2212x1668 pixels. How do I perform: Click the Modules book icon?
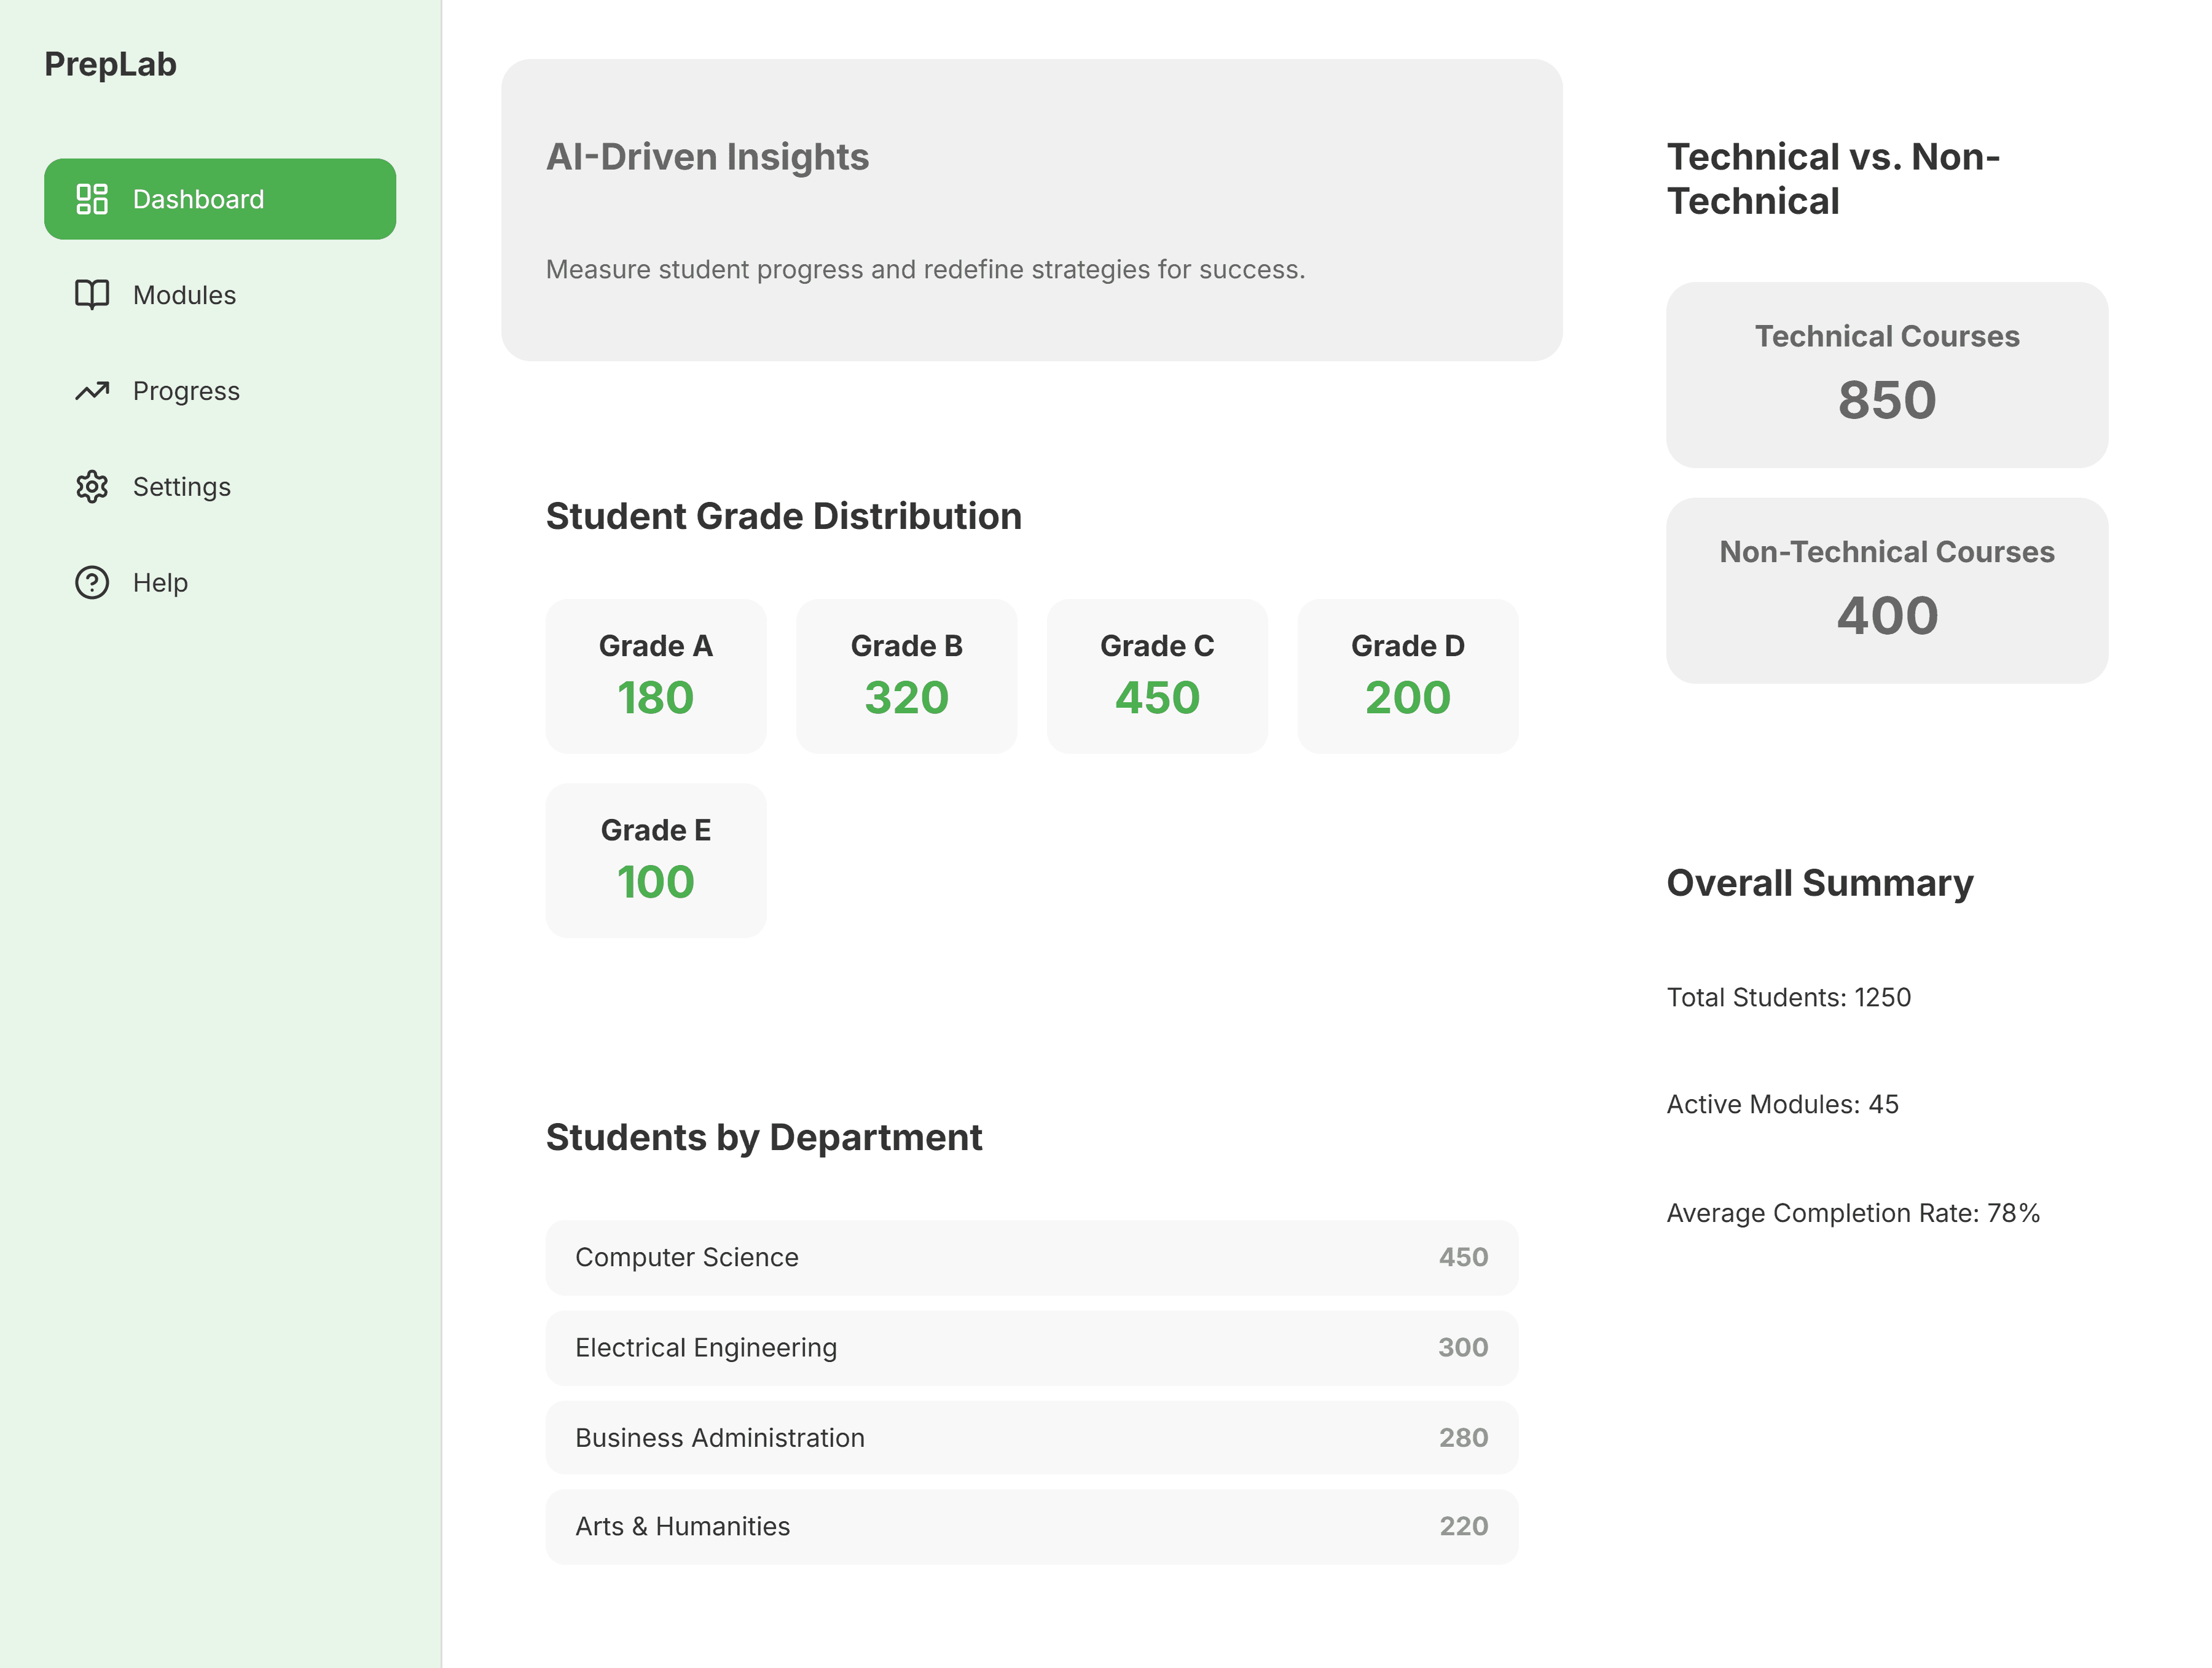pos(92,295)
